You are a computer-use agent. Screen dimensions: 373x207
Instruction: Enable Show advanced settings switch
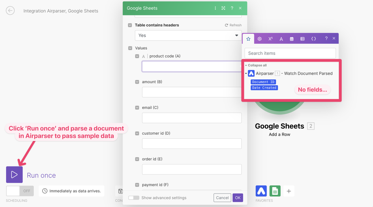(x=134, y=198)
